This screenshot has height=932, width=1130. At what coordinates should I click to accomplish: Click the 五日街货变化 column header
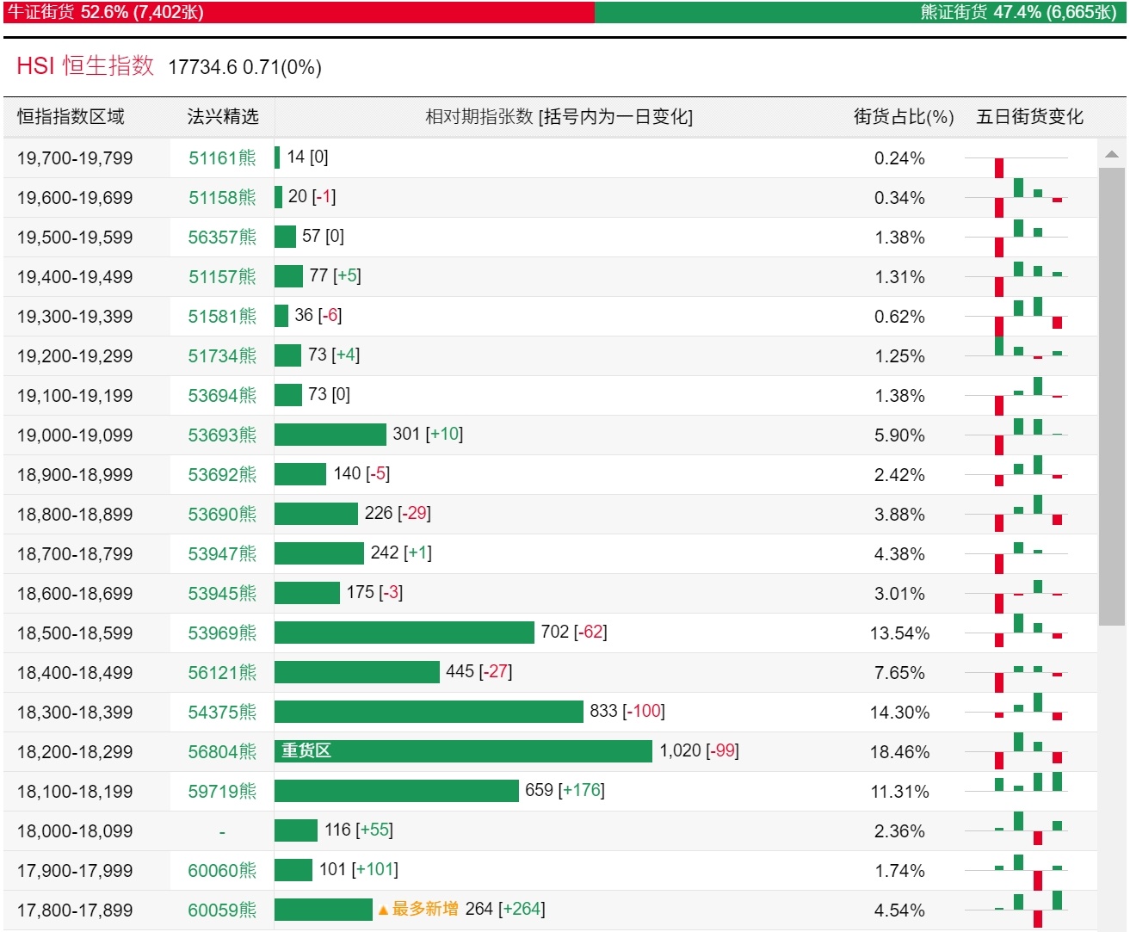pyautogui.click(x=1029, y=117)
